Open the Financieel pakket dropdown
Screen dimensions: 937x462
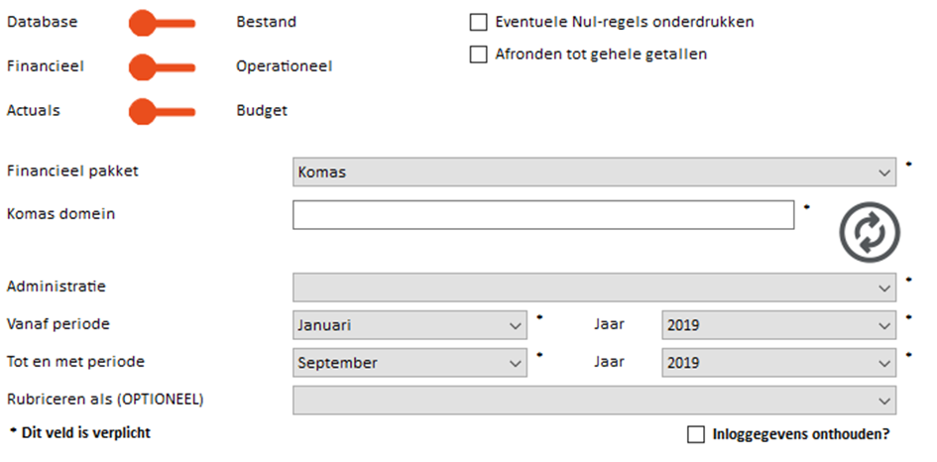pos(594,173)
